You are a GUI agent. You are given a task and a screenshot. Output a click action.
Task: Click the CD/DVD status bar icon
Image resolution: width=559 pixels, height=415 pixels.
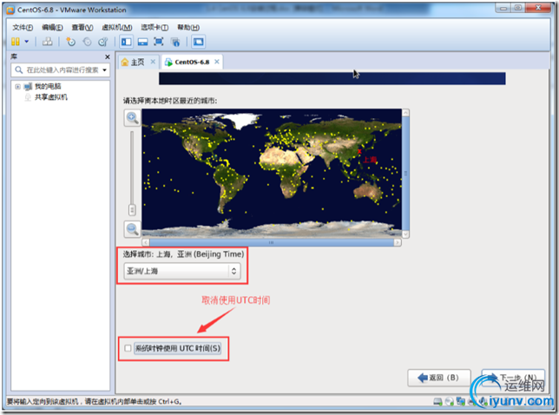pyautogui.click(x=450, y=402)
